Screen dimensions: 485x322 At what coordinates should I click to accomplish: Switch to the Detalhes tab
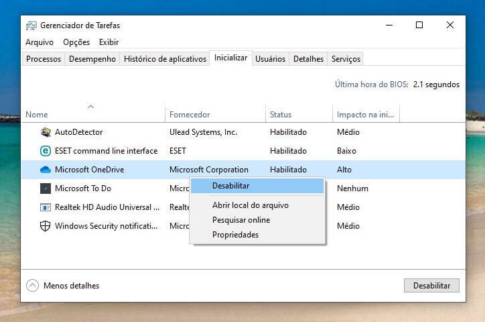coord(308,59)
